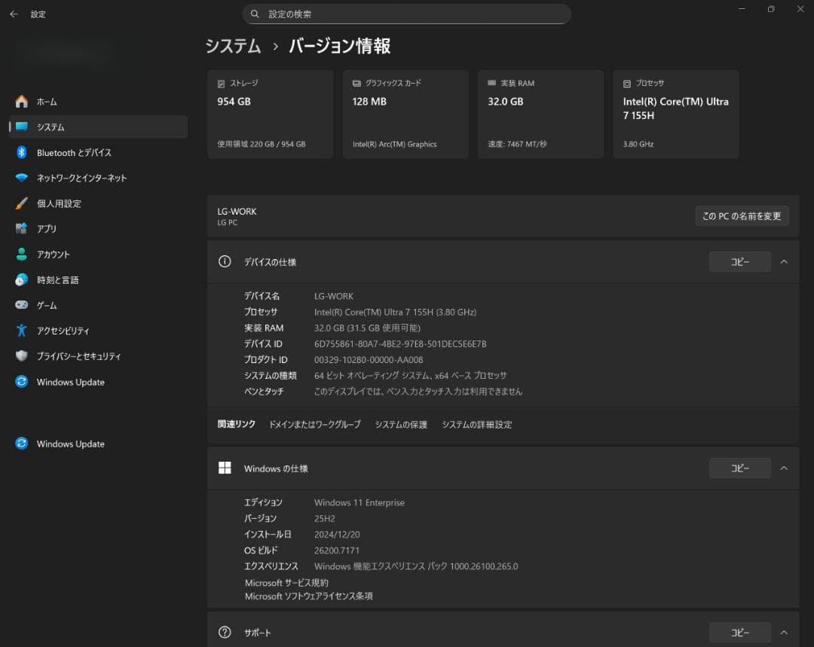This screenshot has height=647, width=814.
Task: Collapse the Windows の仕様 section
Action: pos(784,468)
